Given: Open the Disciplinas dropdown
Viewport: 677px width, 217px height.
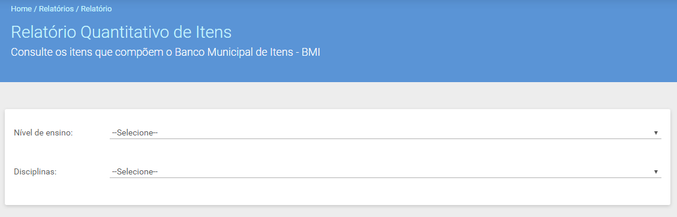Looking at the screenshot, I should (385, 171).
